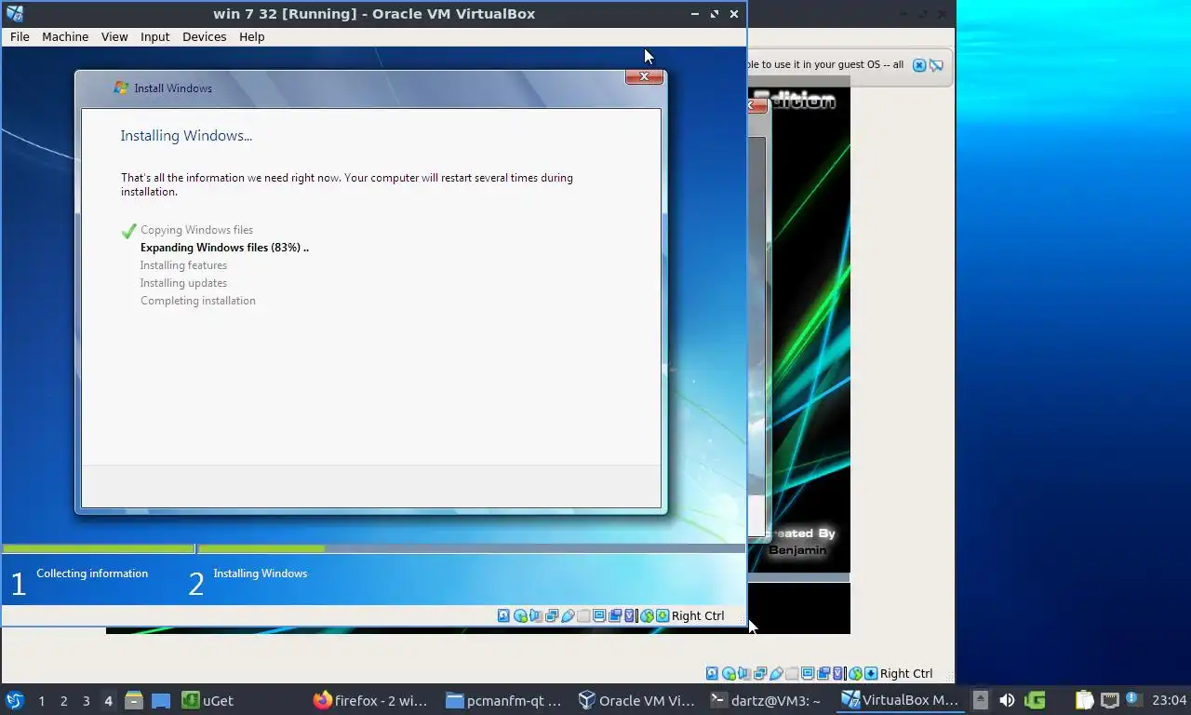Image resolution: width=1191 pixels, height=715 pixels.
Task: Click keyboard capture indicator in background VirtualBox window
Action: pyautogui.click(x=871, y=673)
